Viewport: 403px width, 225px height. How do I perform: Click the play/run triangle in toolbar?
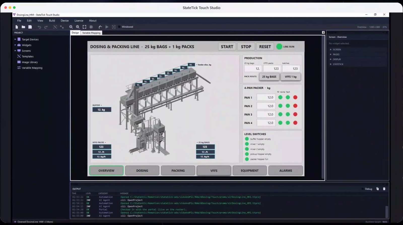tap(107, 27)
